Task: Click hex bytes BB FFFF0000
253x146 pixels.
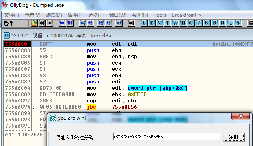Action: tap(57, 94)
